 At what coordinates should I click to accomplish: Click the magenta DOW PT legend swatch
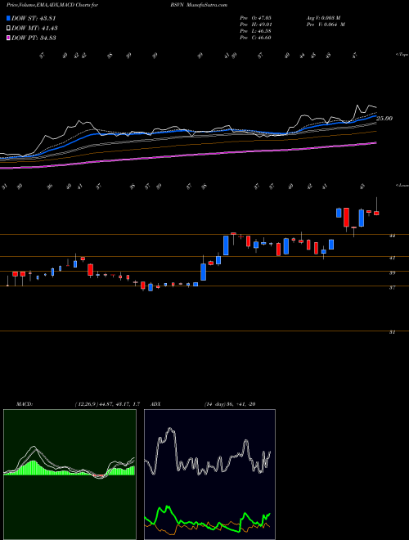9,38
